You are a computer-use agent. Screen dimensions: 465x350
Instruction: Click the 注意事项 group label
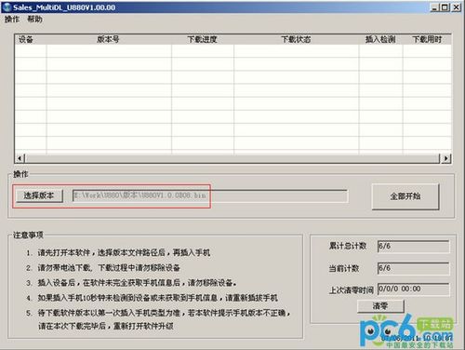tap(28, 236)
